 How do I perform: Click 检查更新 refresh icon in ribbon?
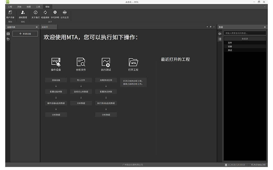tap(45, 13)
